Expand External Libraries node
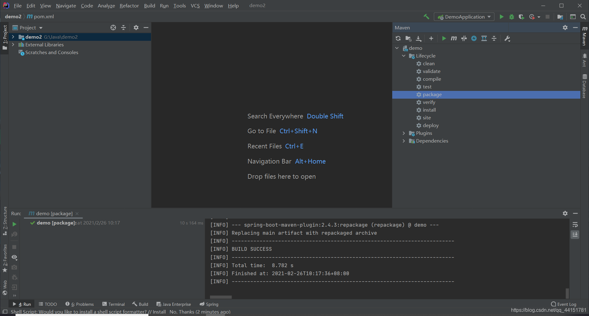The width and height of the screenshot is (589, 316). [x=13, y=45]
